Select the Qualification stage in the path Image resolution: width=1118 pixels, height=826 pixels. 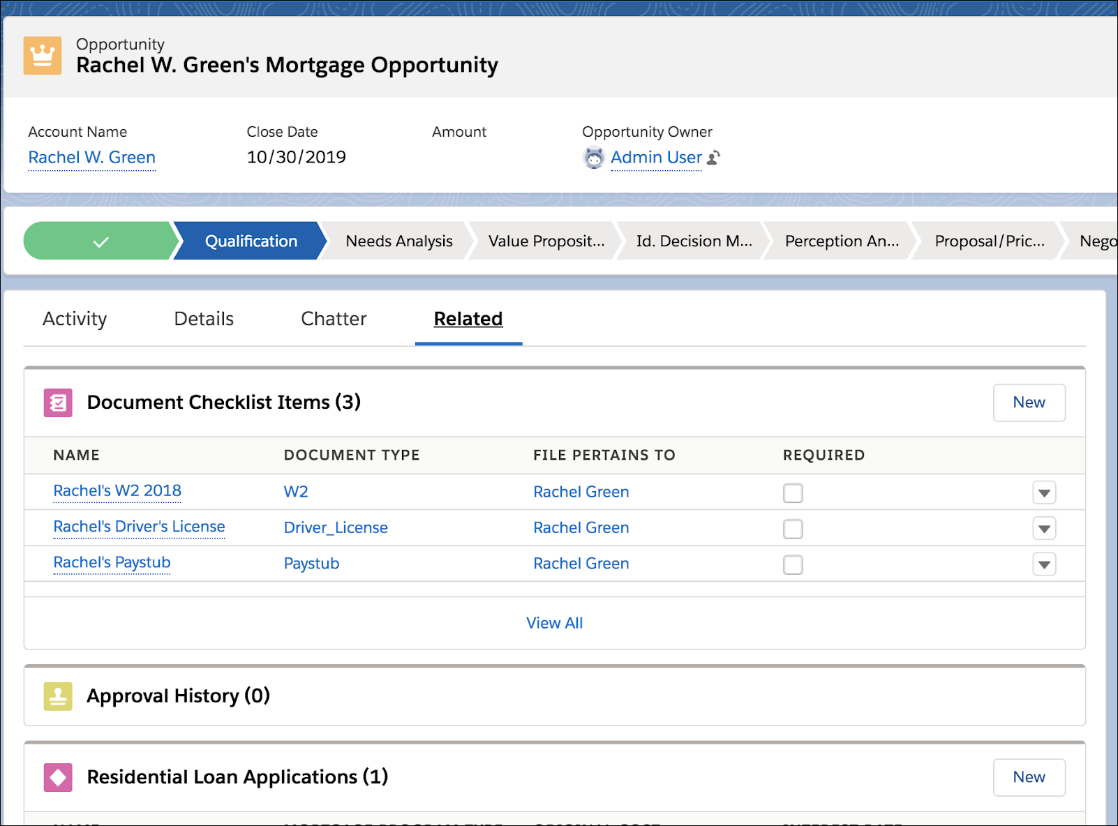click(251, 241)
